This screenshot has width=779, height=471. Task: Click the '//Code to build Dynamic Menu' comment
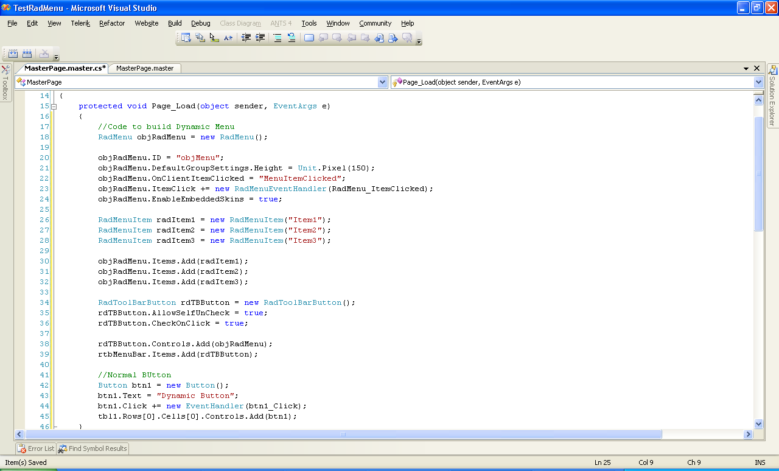click(x=166, y=127)
